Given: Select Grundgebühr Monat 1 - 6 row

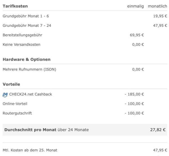Looking at the screenshot, I should [x=85, y=16].
